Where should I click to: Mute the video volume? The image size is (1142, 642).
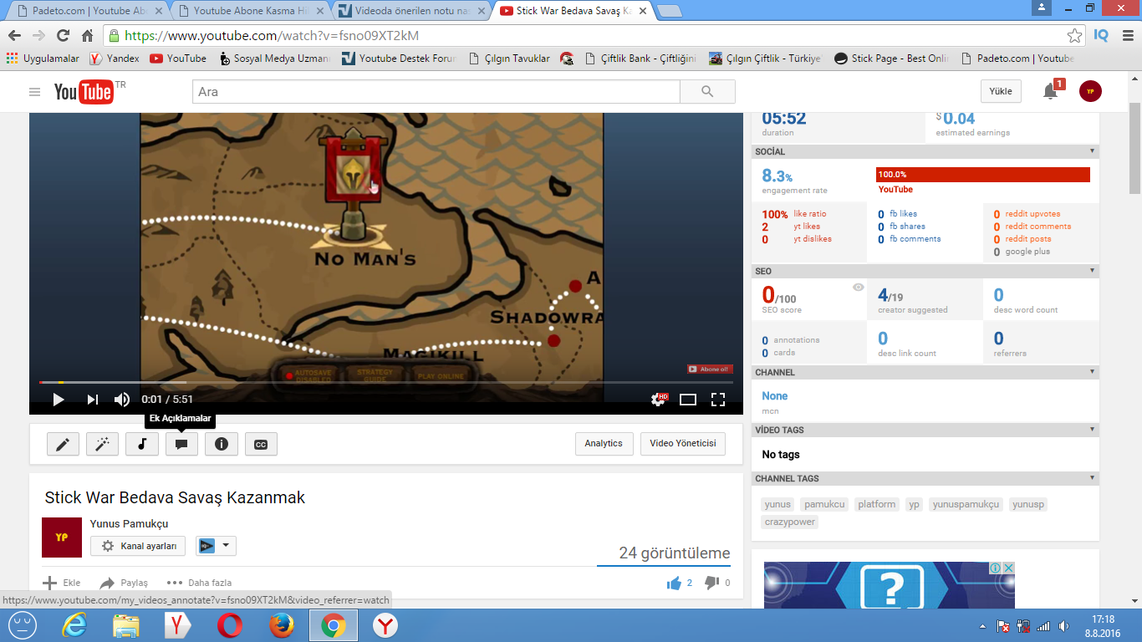coord(122,400)
